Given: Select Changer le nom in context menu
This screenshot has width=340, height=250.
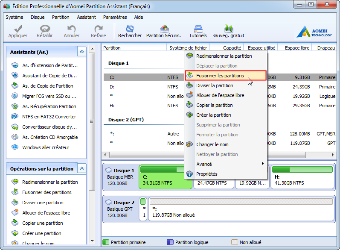Looking at the screenshot, I should coord(226,144).
